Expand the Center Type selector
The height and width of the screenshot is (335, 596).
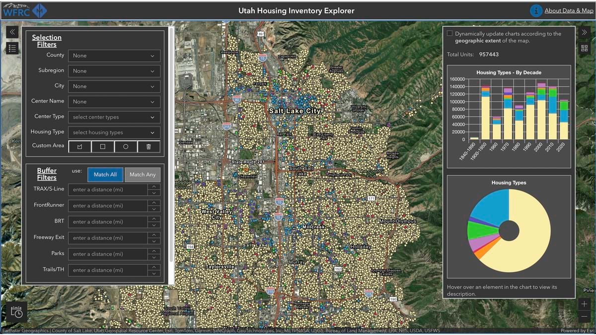[x=114, y=117]
